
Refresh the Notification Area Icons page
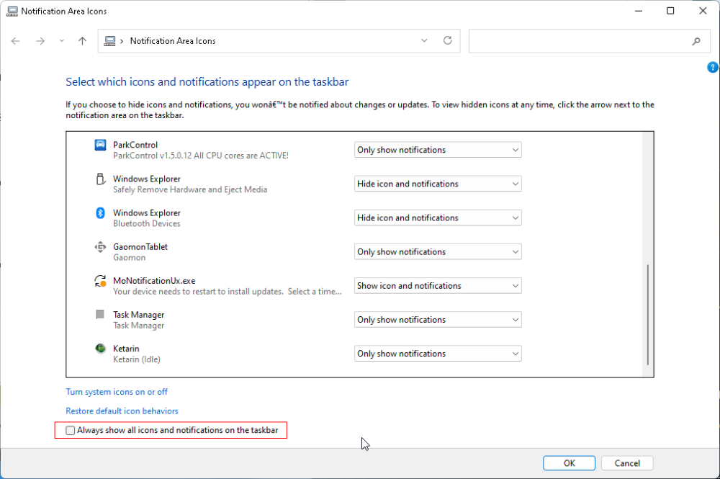coord(448,40)
